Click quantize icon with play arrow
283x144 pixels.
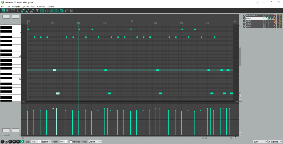(x=27, y=11)
